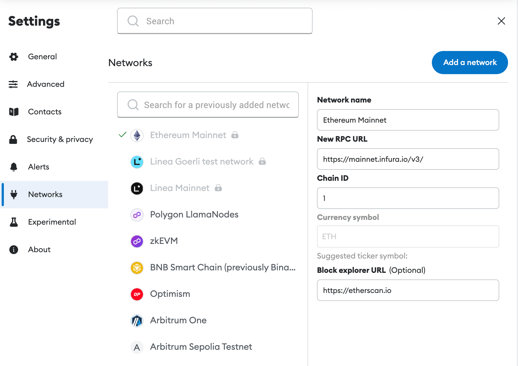Switch to the zkEVM network entry
The width and height of the screenshot is (518, 366).
tap(164, 241)
